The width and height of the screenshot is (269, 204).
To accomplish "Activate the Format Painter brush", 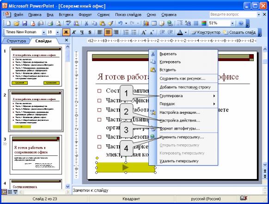I will (x=110, y=23).
